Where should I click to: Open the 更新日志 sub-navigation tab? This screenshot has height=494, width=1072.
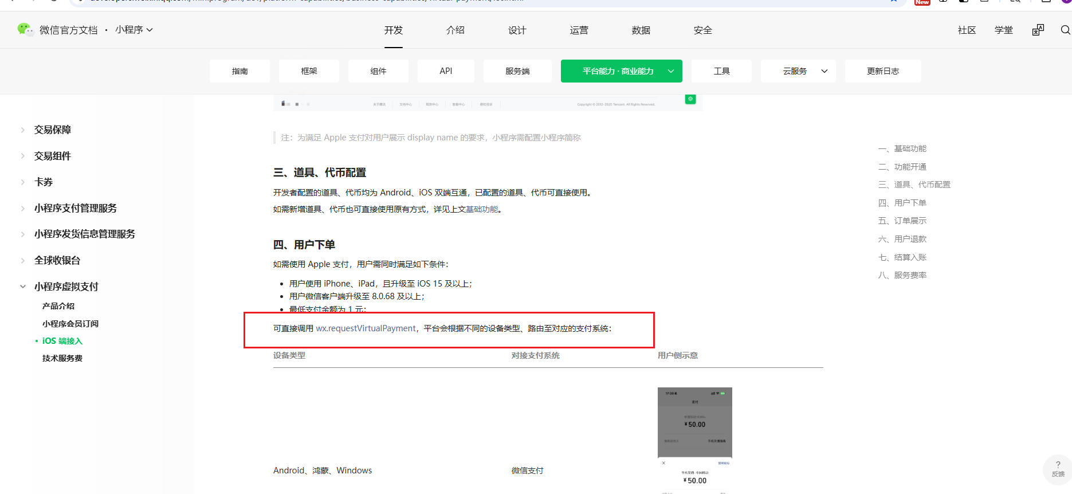coord(883,71)
